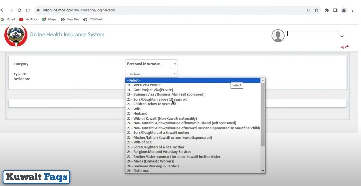Click the dropdown list scrollbar thumb

[x=263, y=114]
